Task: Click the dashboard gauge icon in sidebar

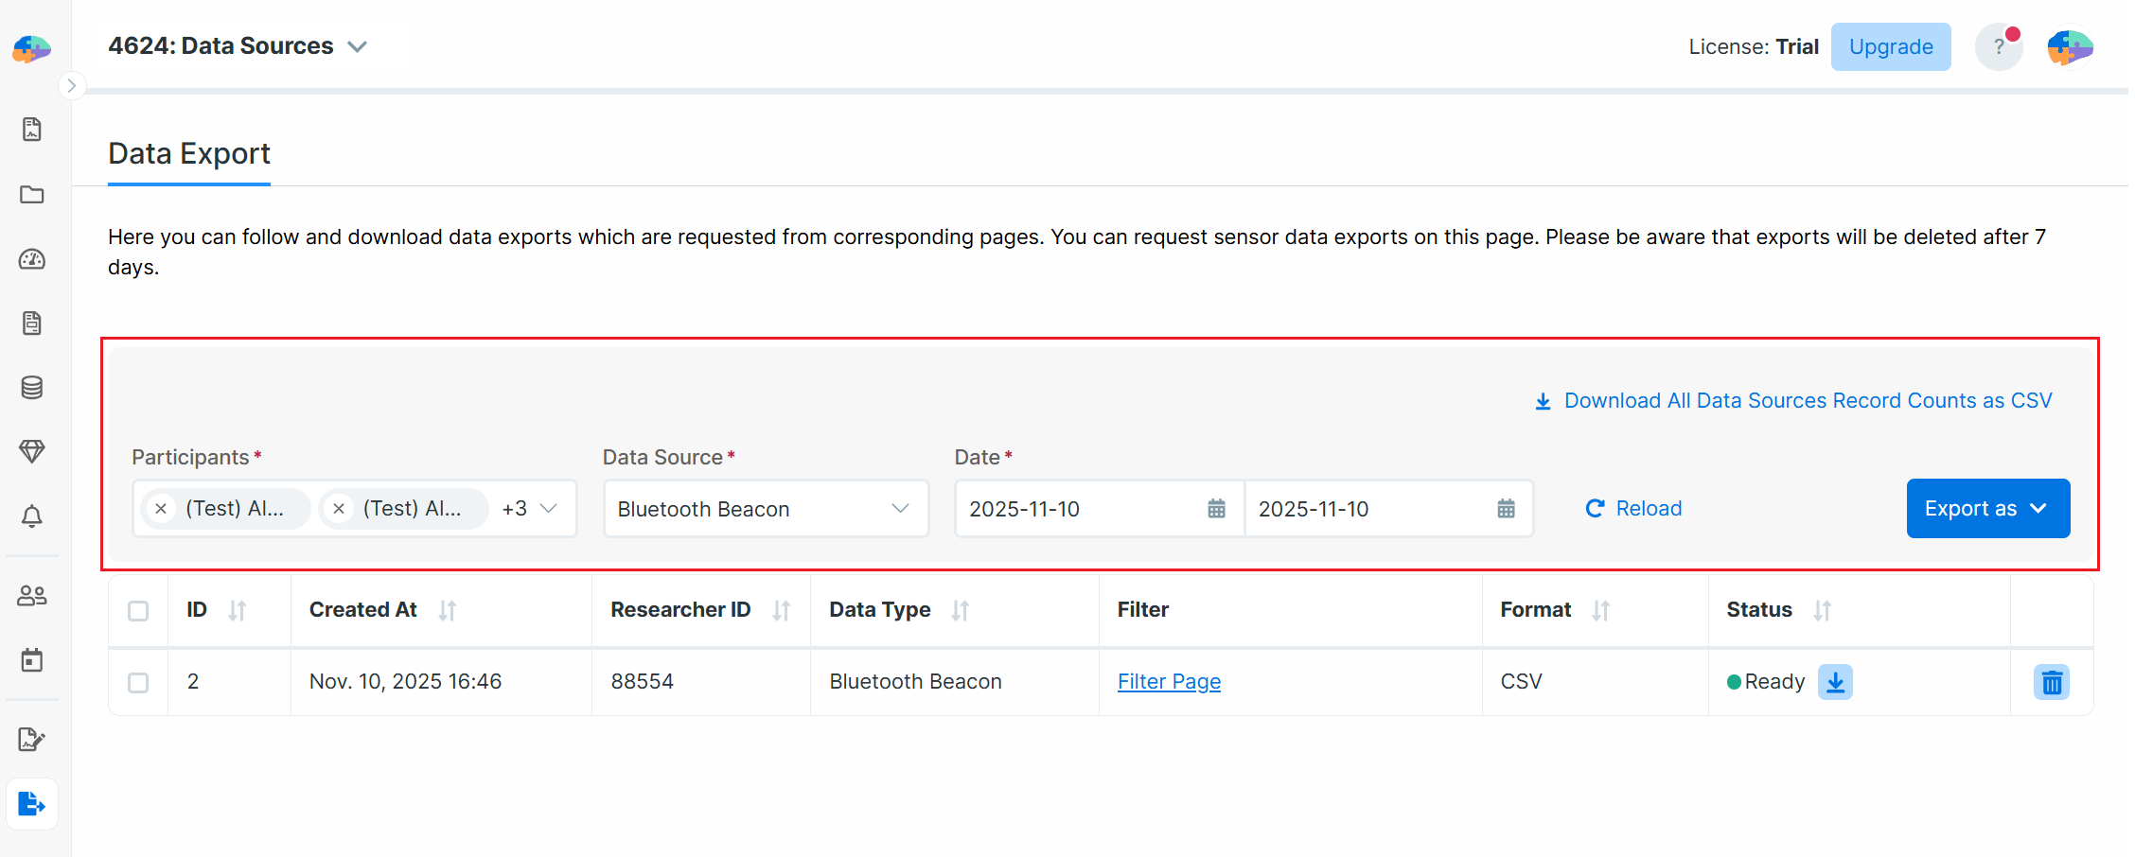Action: pos(32,259)
